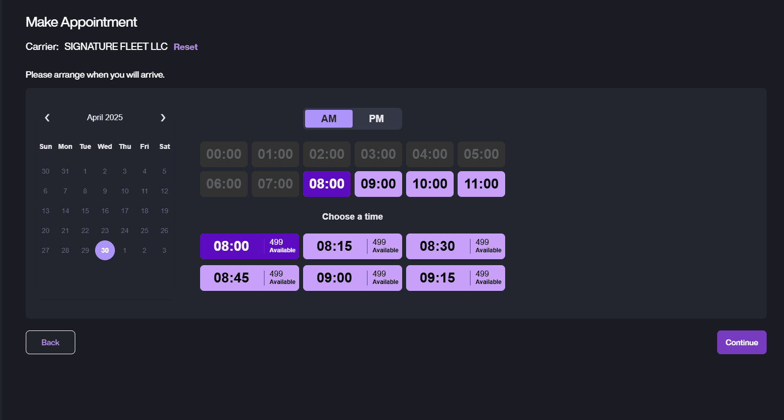Select the 09:15 time slot
This screenshot has width=784, height=420.
456,278
